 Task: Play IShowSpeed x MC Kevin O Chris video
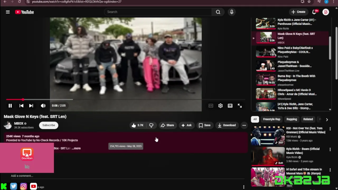290,94
